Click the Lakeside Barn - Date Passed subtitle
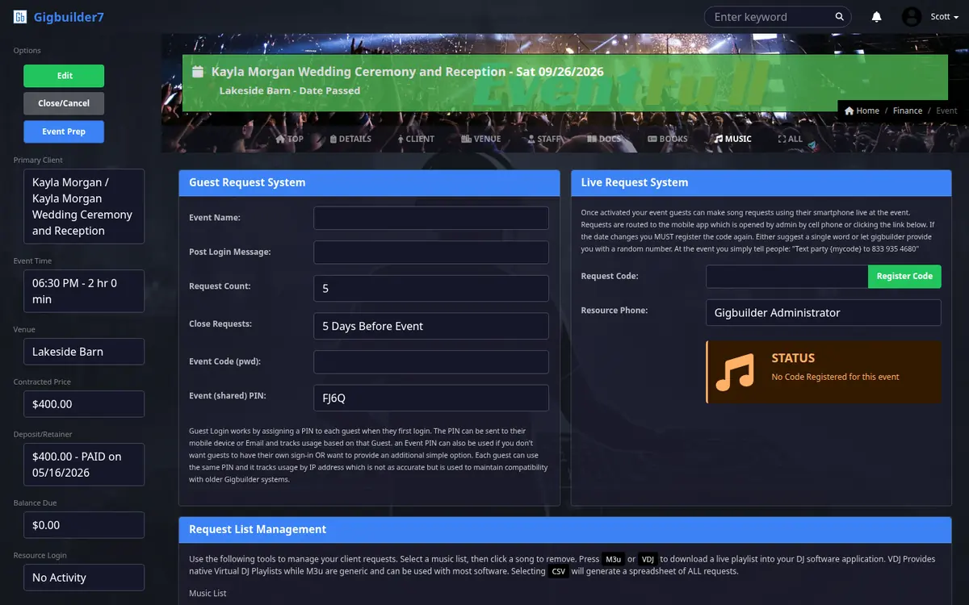The image size is (969, 605). [290, 90]
